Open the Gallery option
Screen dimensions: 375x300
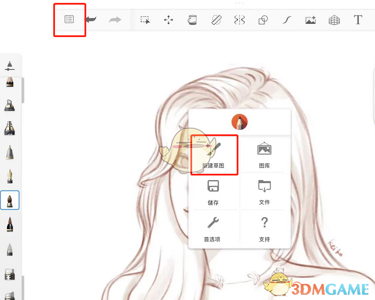264,155
